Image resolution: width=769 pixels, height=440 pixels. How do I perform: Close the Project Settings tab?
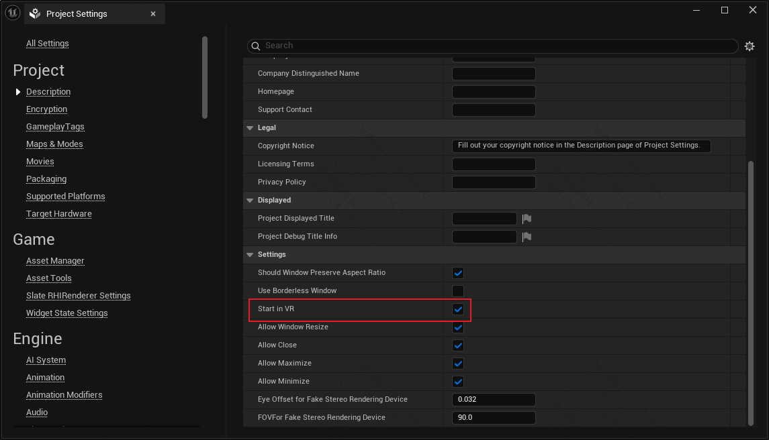[153, 13]
